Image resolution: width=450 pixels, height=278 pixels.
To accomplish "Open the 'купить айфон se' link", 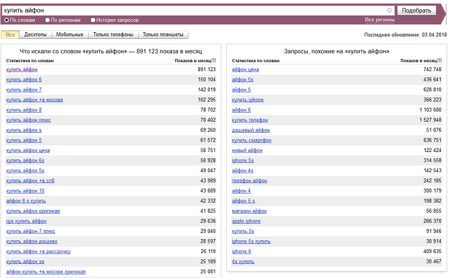I will (x=26, y=262).
